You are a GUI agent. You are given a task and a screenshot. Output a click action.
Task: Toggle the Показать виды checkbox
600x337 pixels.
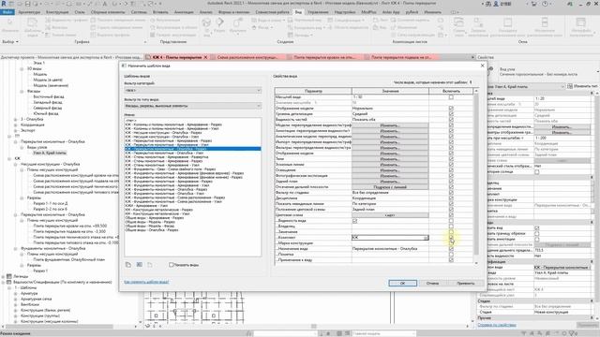click(171, 264)
